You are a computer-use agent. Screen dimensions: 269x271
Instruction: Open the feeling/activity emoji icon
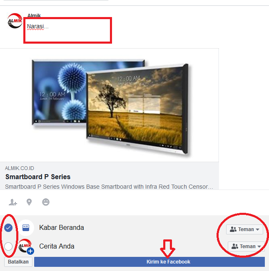click(x=46, y=202)
